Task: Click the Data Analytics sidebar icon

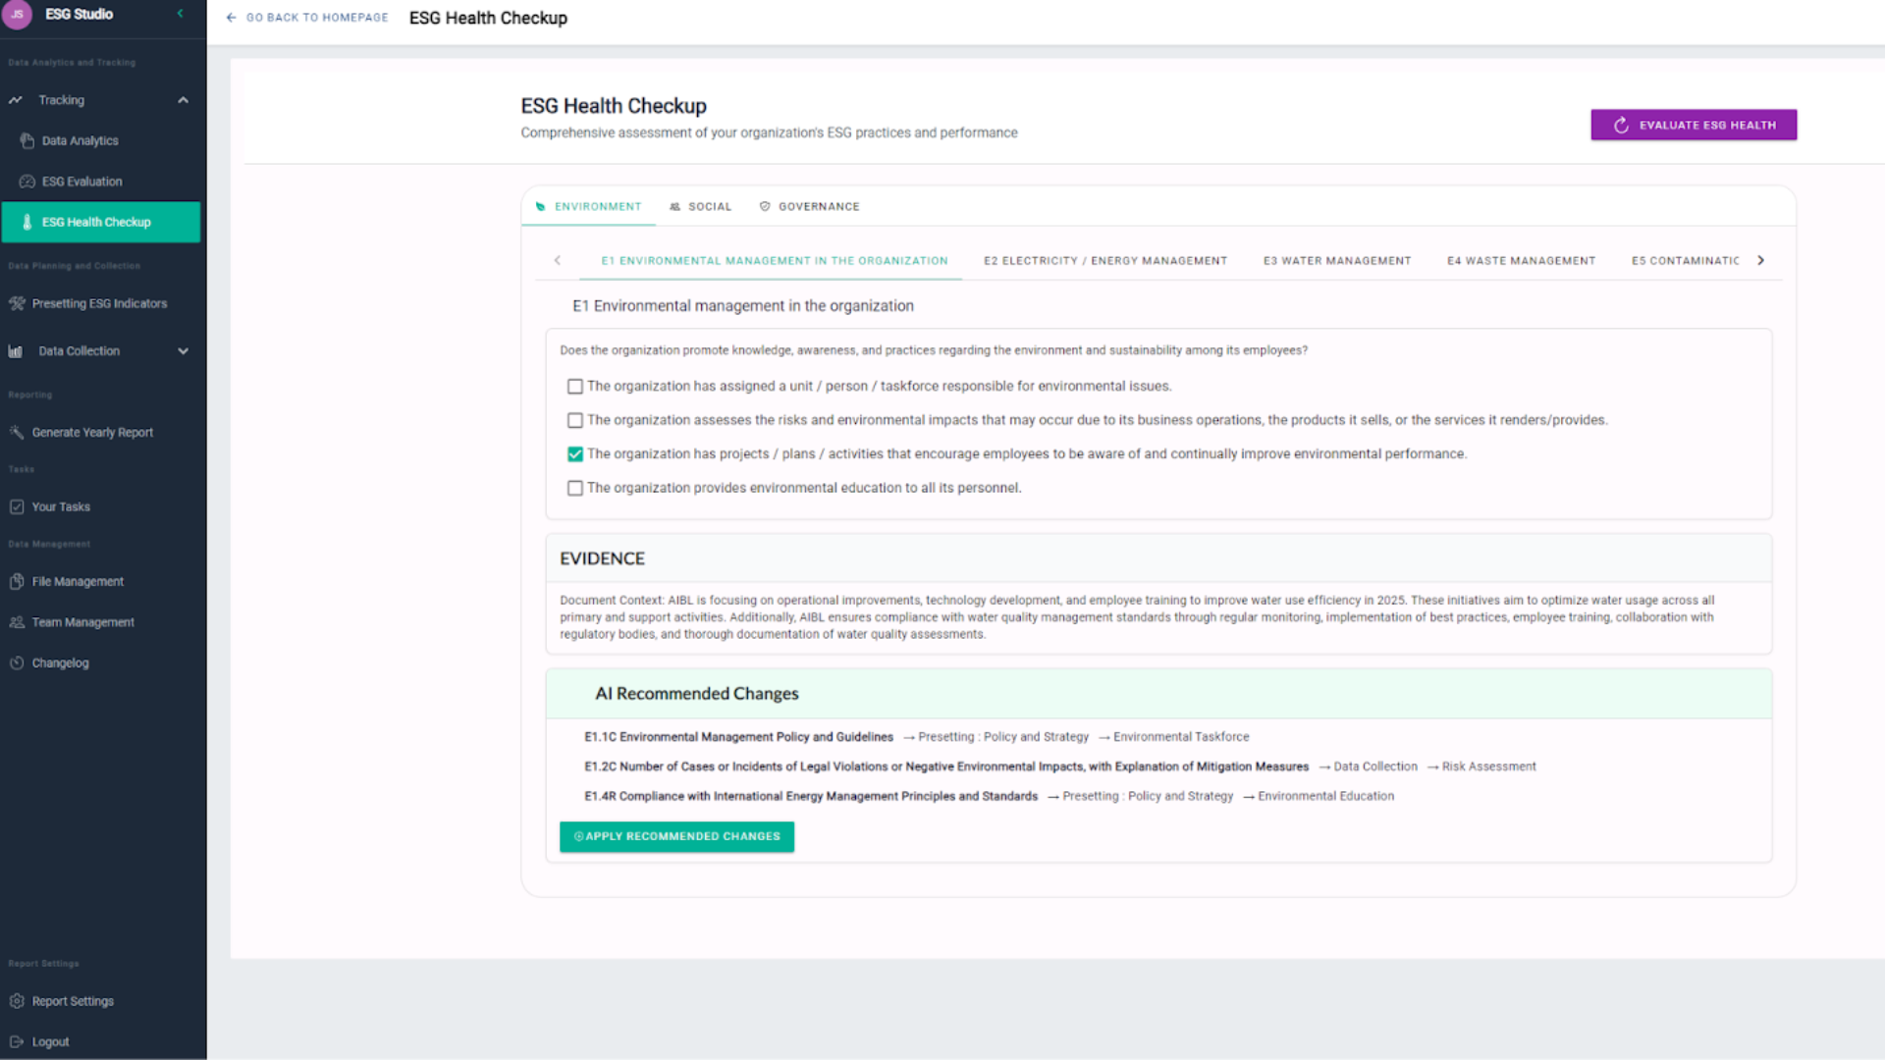Action: (x=27, y=141)
